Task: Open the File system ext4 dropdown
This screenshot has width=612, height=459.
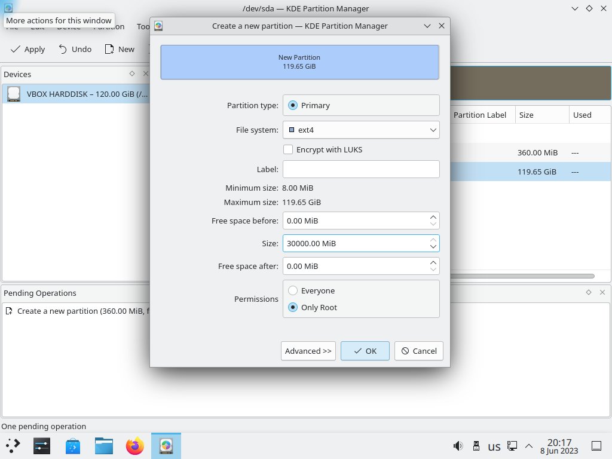Action: click(361, 130)
